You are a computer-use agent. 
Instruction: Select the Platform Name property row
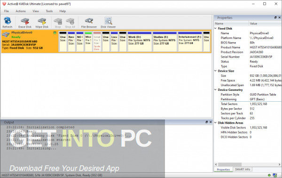(248, 38)
